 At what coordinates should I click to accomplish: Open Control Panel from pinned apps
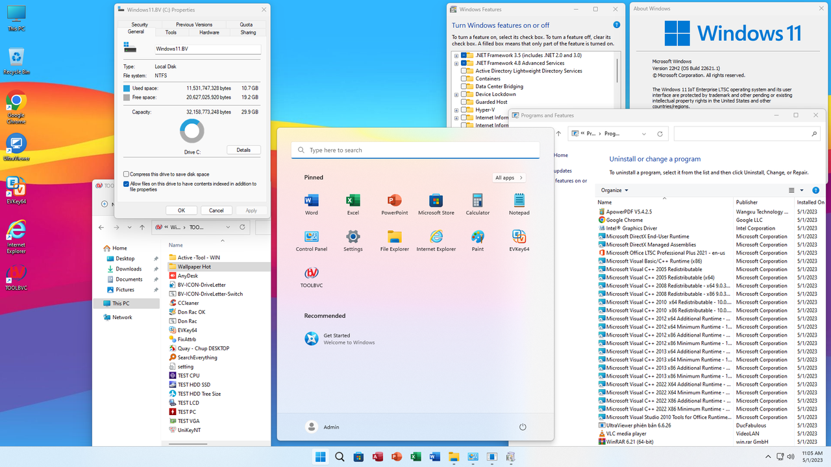point(312,240)
